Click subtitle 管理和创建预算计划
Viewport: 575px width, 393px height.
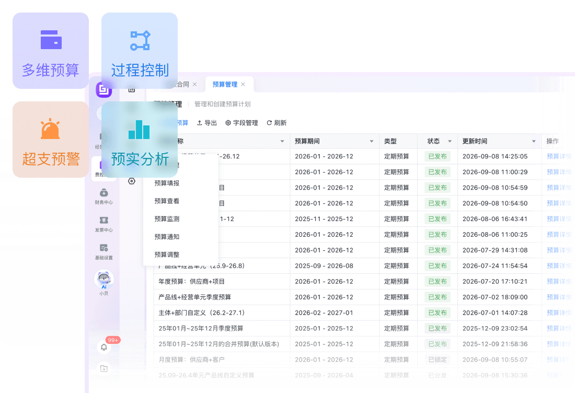(222, 104)
